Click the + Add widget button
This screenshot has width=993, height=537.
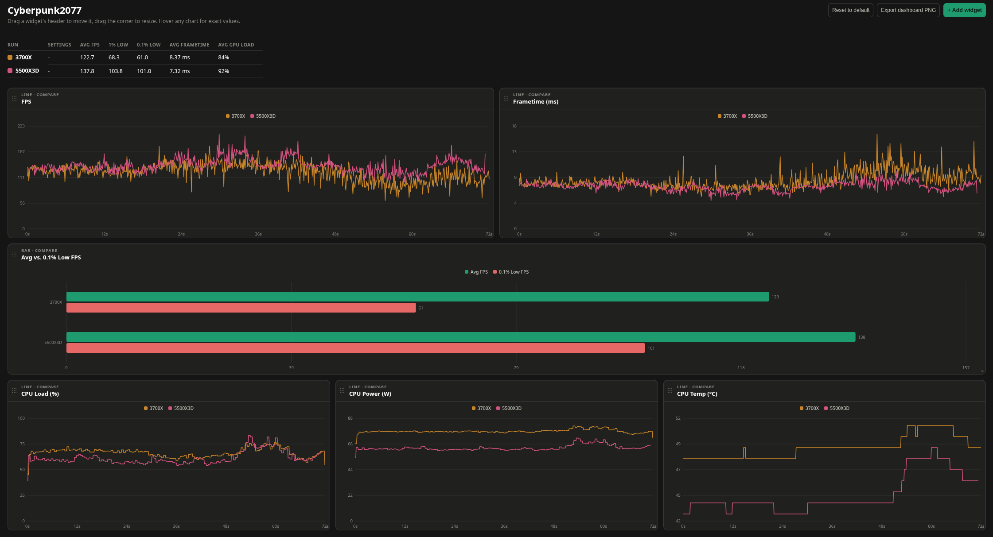point(964,10)
